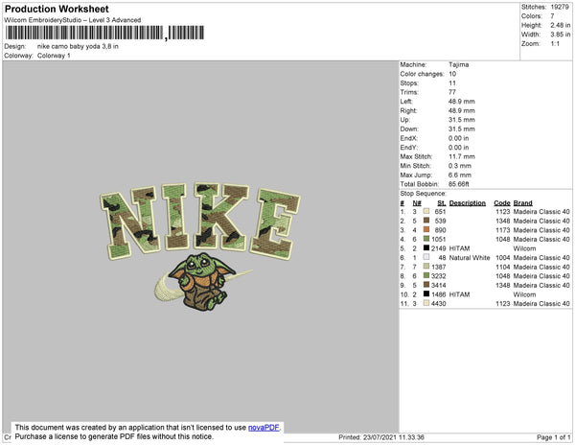Click the 'Colorway 1' value
Image resolution: width=575 pixels, height=445 pixels.
click(54, 56)
